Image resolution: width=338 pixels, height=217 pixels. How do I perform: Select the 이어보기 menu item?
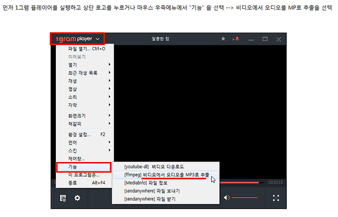(x=85, y=57)
